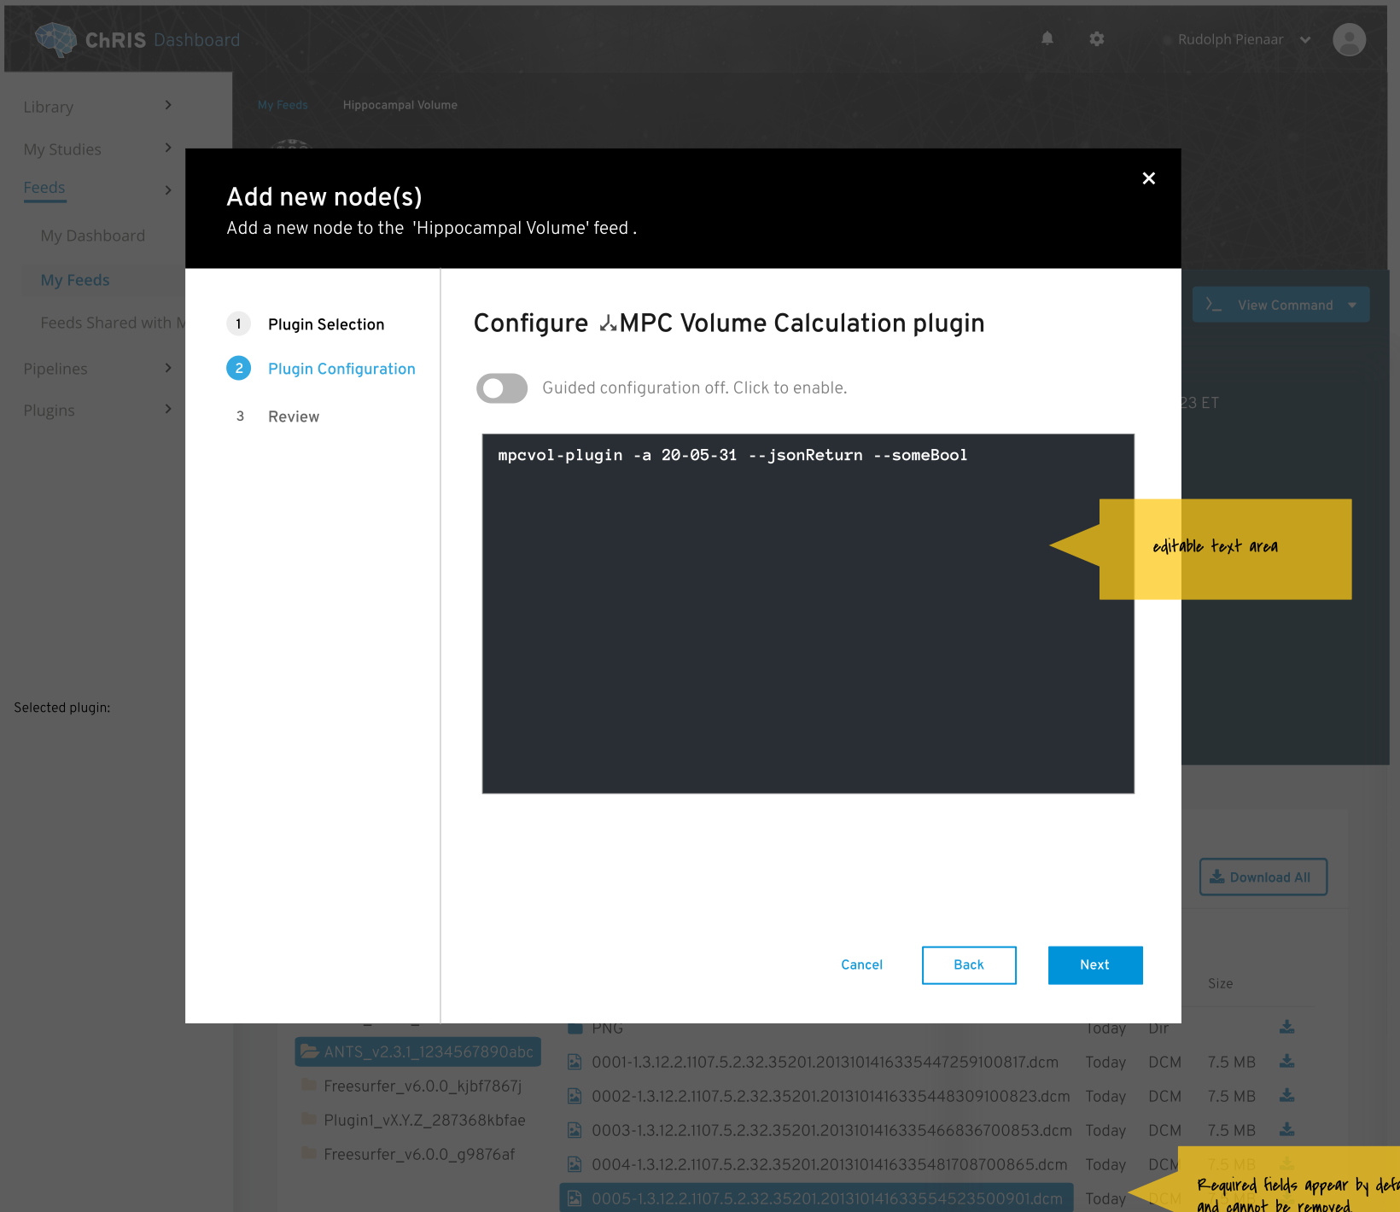
Task: Download the PNG directory row
Action: coord(1287,1027)
